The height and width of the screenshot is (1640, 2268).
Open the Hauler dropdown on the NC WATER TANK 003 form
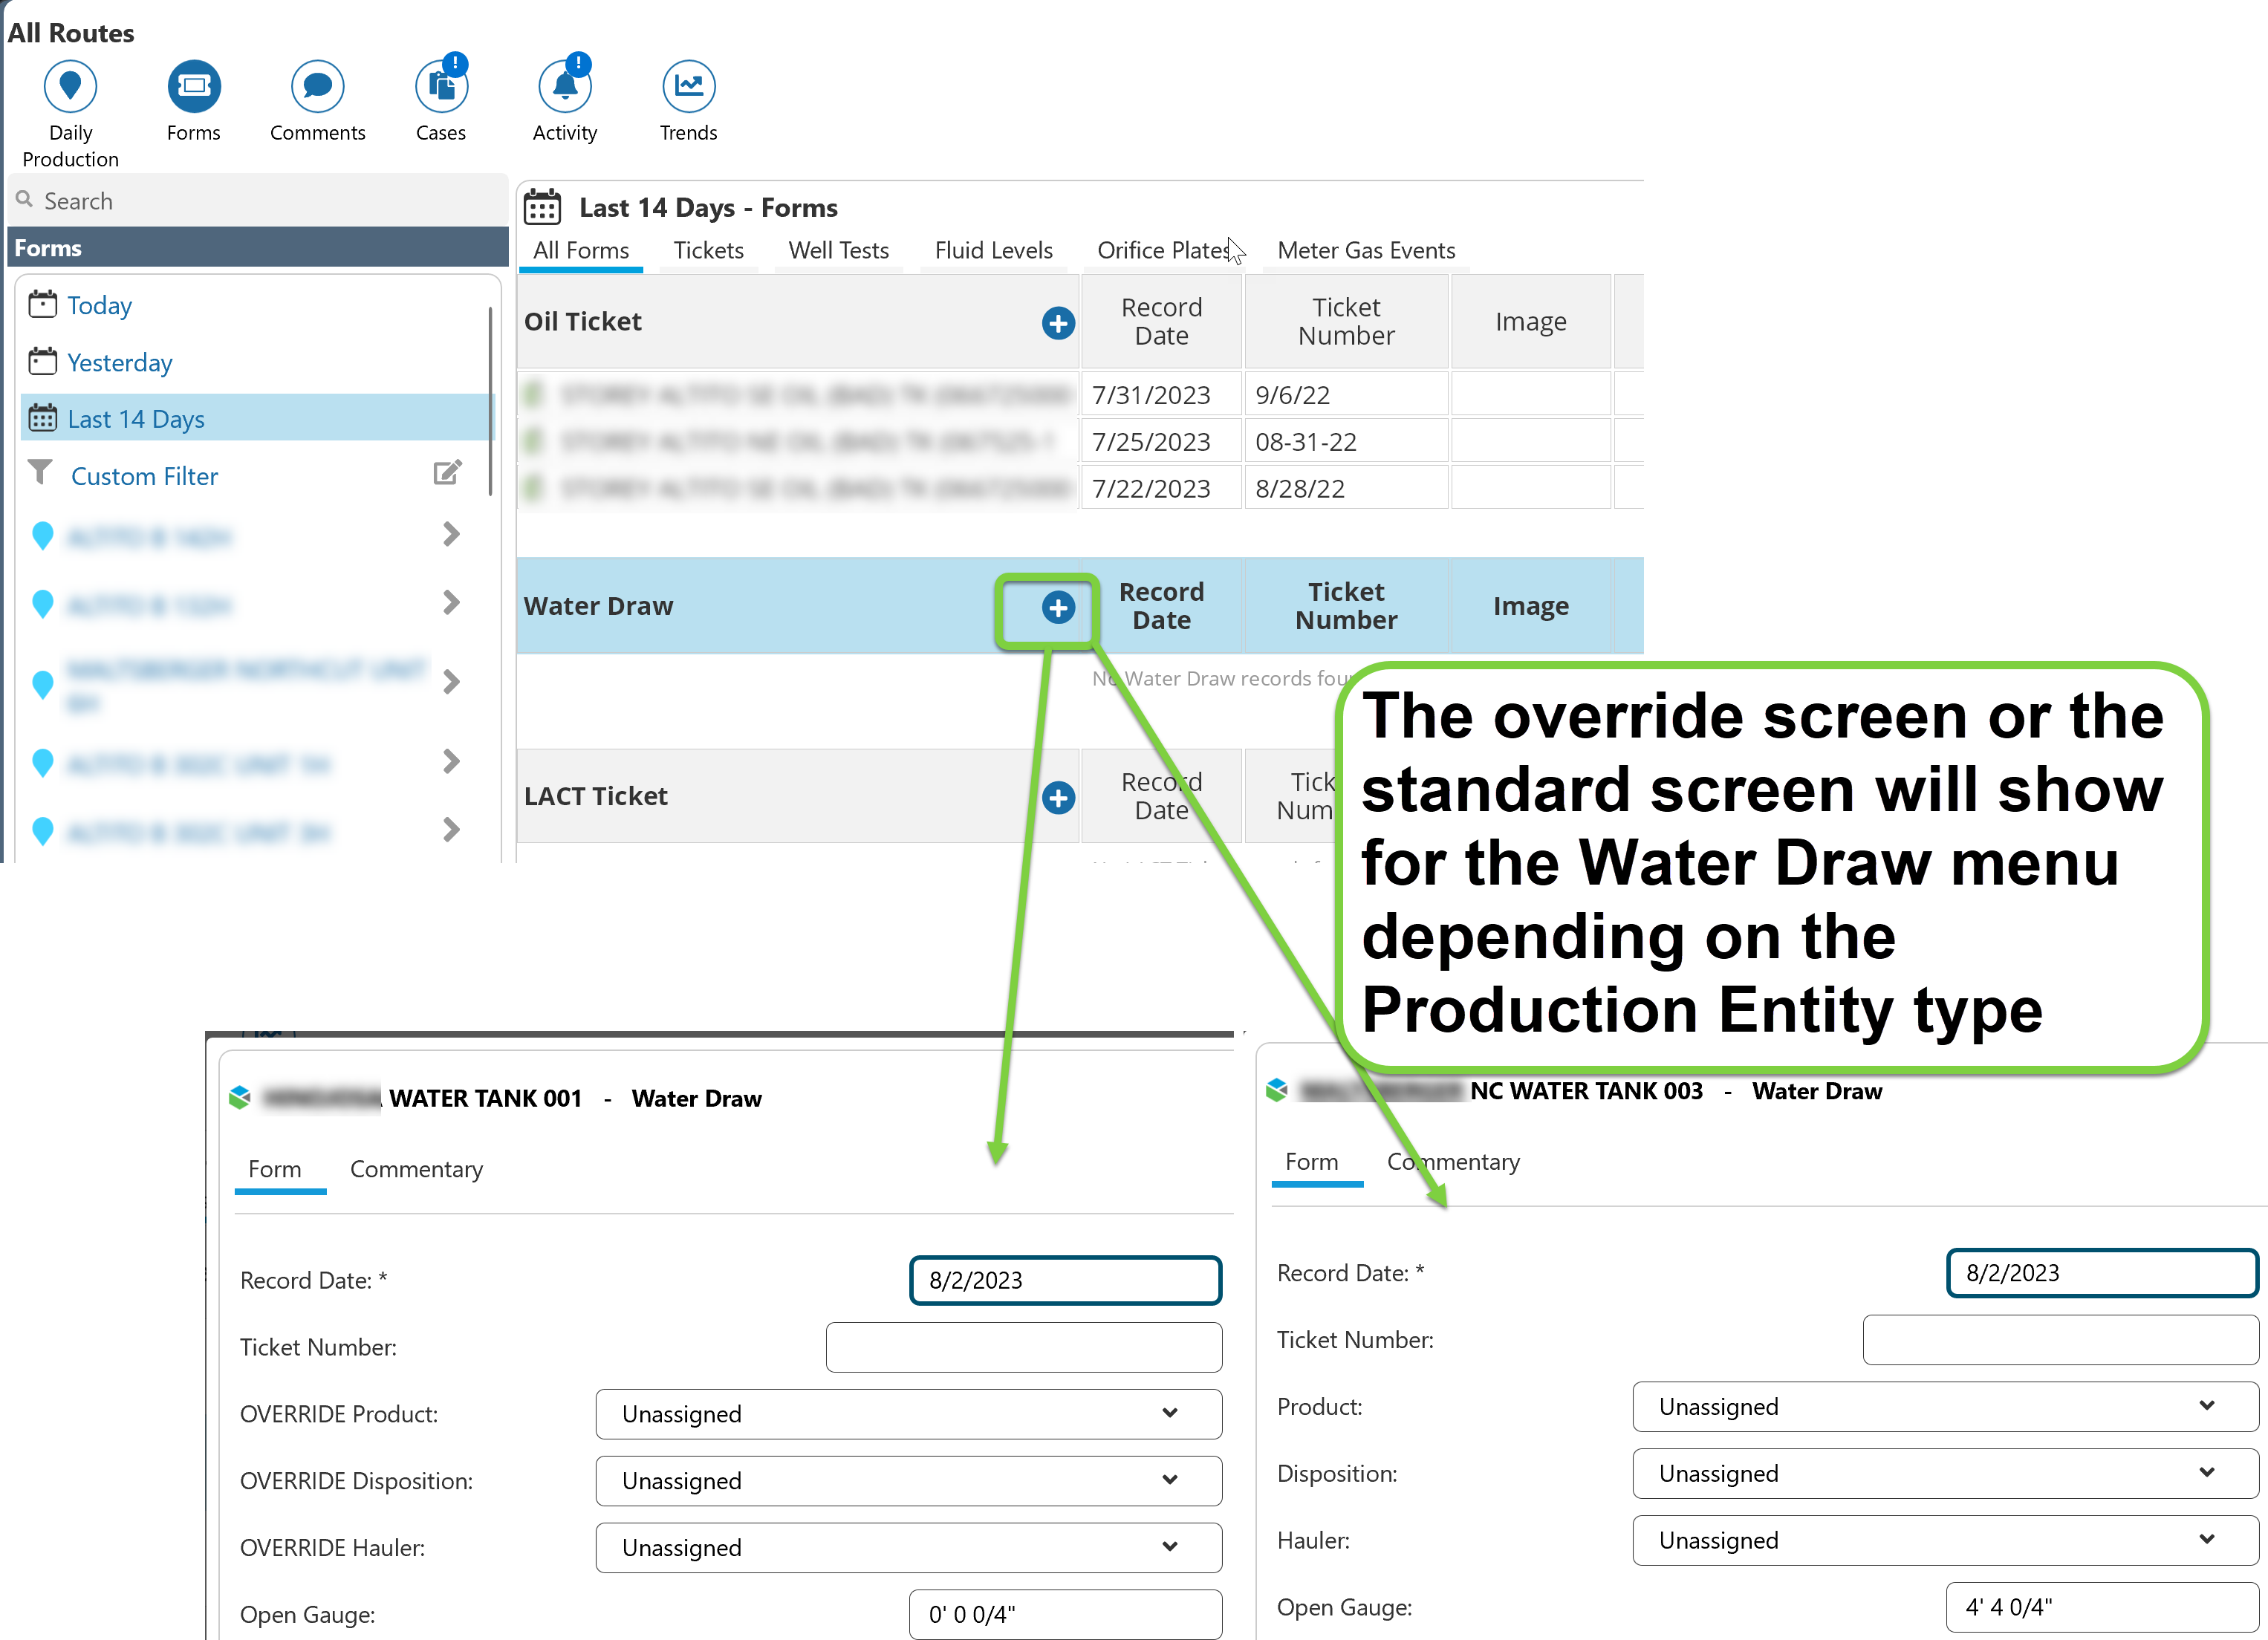click(x=1944, y=1540)
